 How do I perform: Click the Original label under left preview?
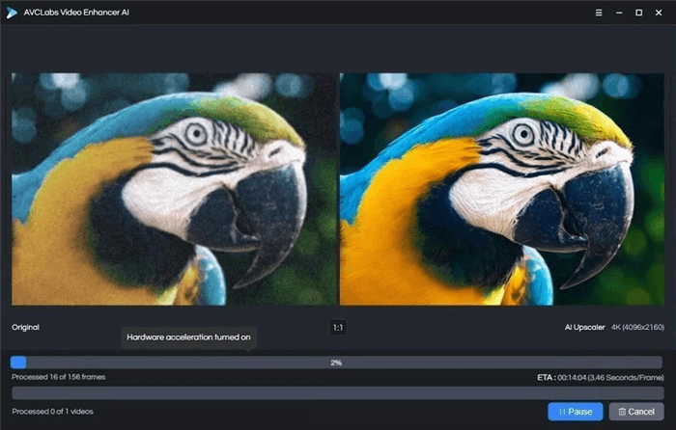click(x=25, y=328)
